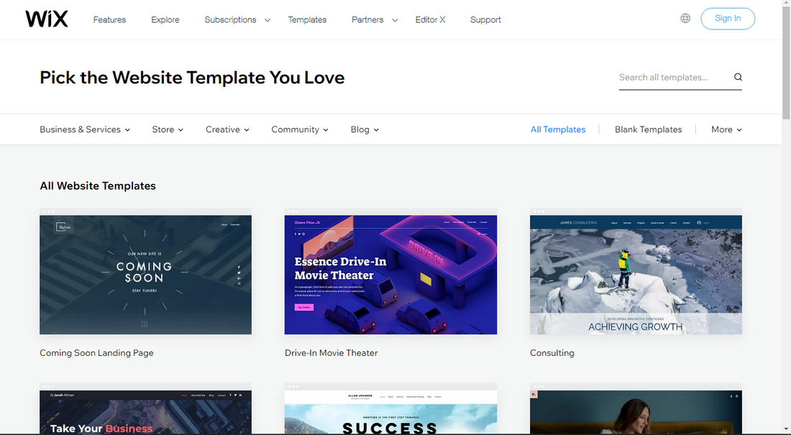The width and height of the screenshot is (791, 435).
Task: Expand the Subscriptions menu
Action: point(237,19)
